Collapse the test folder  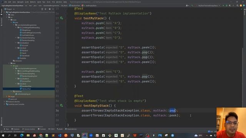(9, 63)
